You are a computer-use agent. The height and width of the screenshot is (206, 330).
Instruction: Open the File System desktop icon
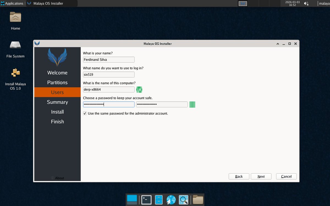tap(15, 45)
